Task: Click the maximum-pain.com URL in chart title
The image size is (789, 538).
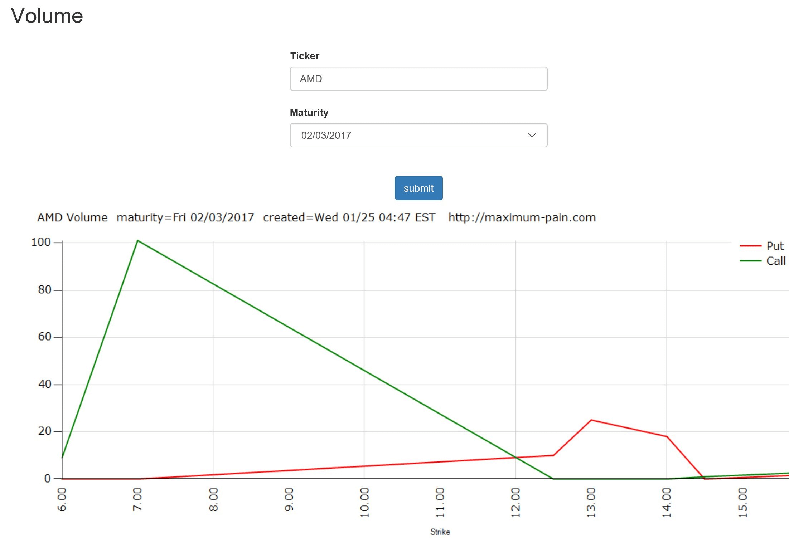Action: point(522,217)
